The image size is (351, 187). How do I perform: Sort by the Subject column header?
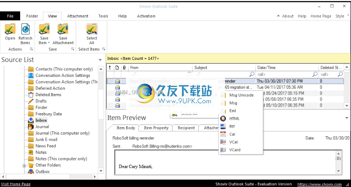coord(224,67)
